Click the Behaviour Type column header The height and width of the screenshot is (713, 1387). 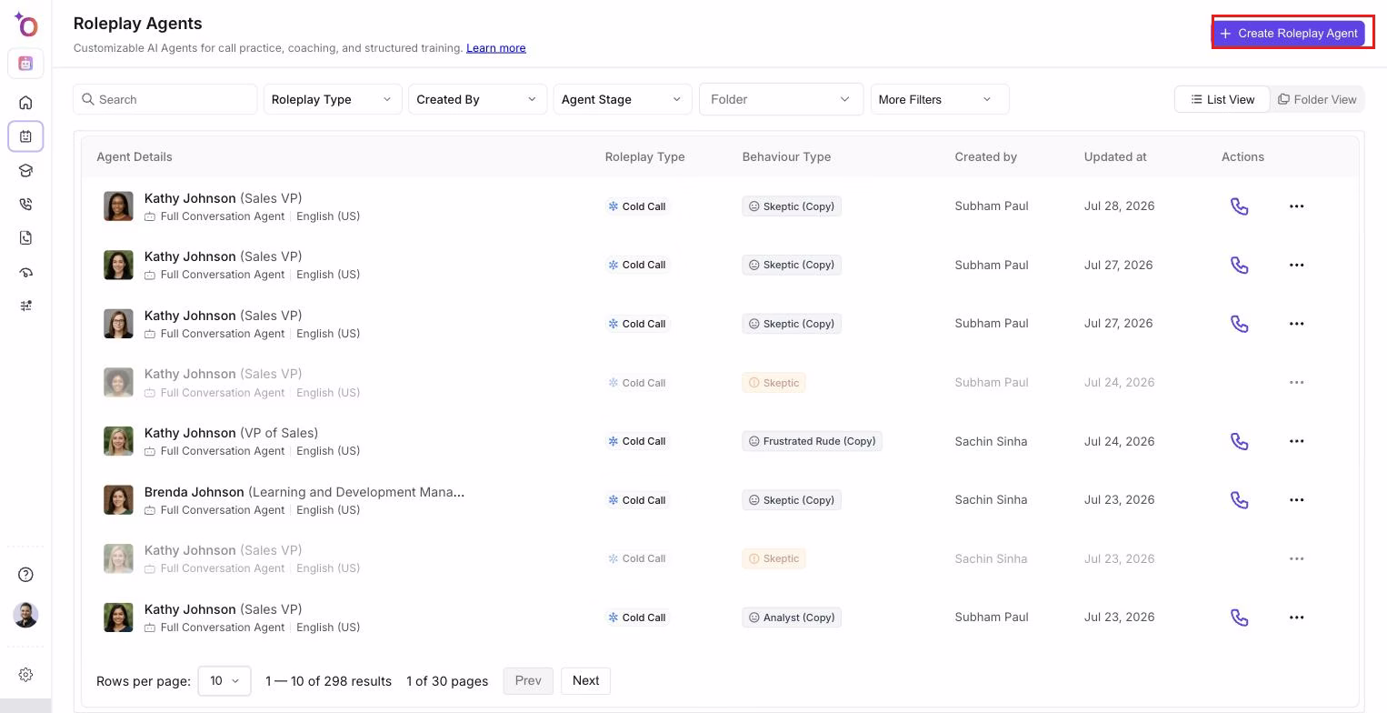786,156
